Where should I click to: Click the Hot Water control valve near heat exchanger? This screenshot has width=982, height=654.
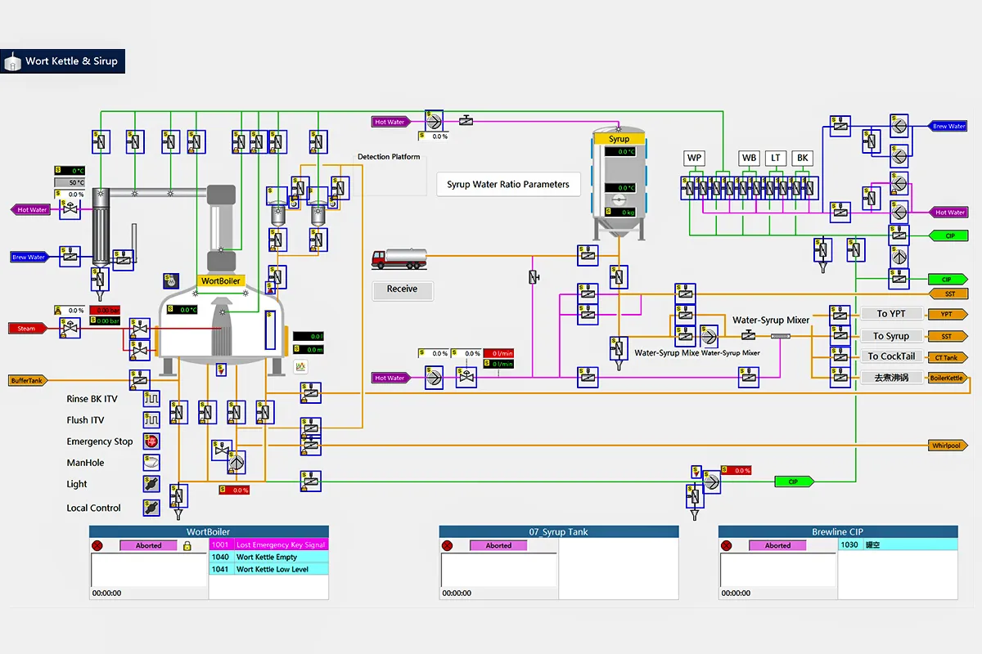[x=70, y=209]
